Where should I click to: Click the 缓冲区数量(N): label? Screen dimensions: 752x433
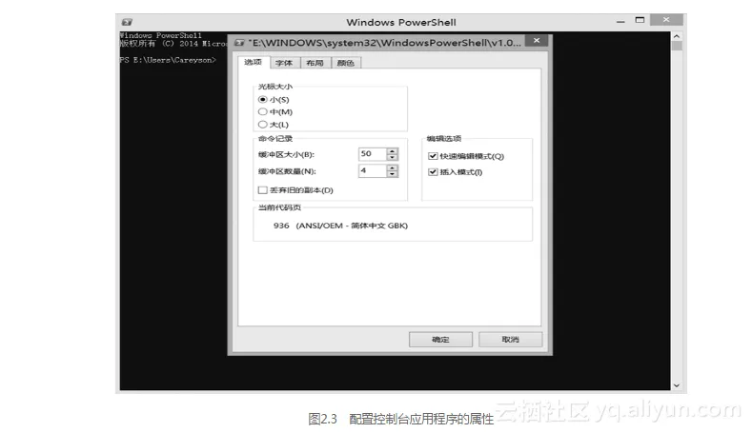point(287,171)
